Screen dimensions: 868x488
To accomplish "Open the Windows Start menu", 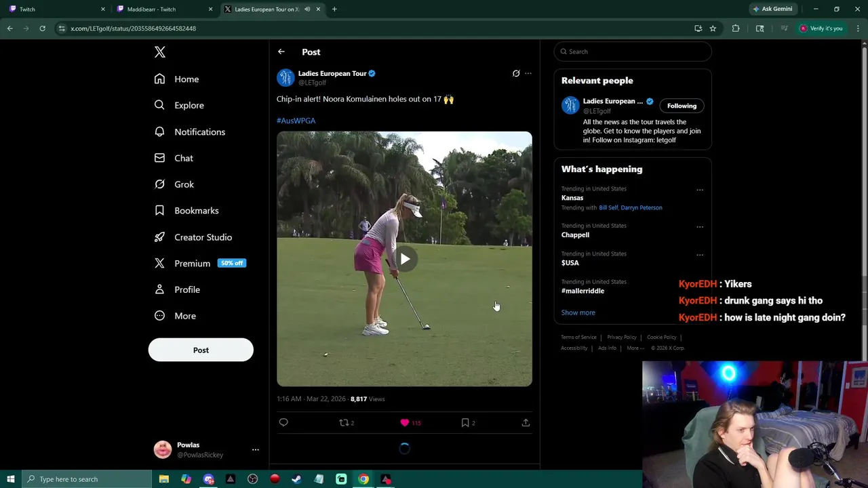I will coord(10,479).
